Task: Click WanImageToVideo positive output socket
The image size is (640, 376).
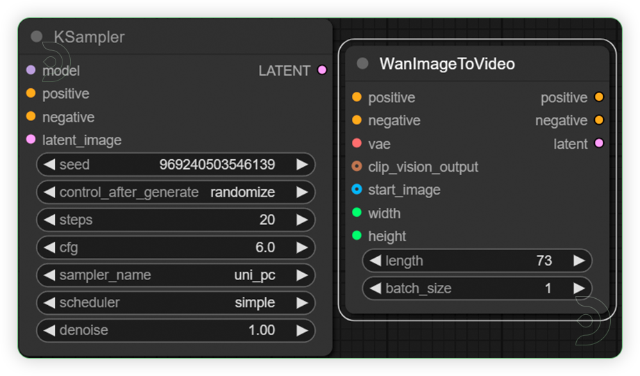Action: point(599,97)
